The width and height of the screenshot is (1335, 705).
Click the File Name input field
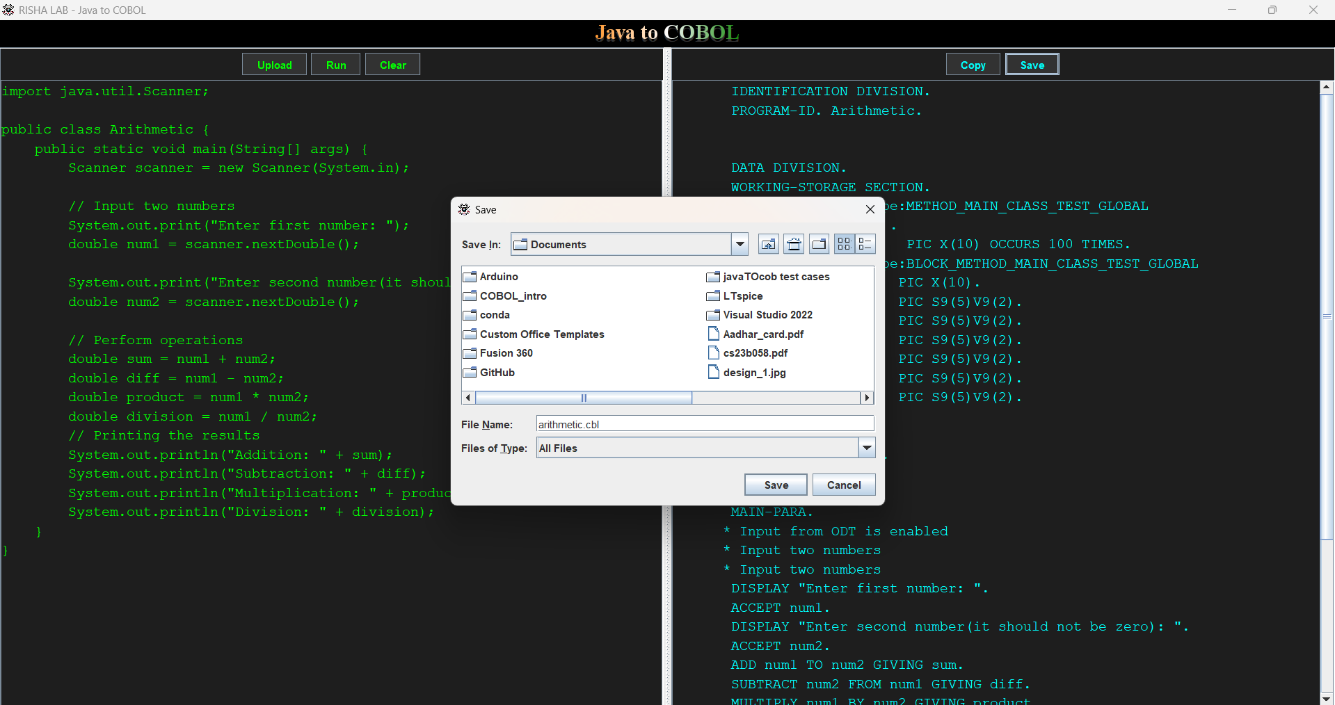pyautogui.click(x=705, y=424)
